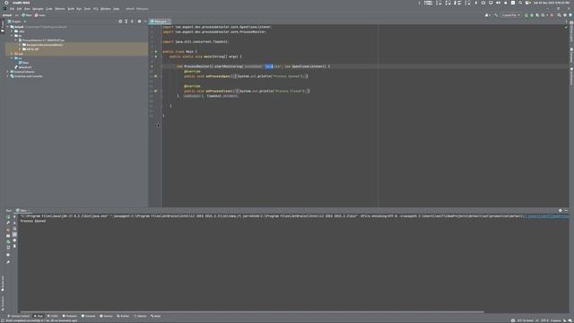Click the date and time in system bar
The width and height of the screenshot is (574, 323).
pyautogui.click(x=551, y=3)
